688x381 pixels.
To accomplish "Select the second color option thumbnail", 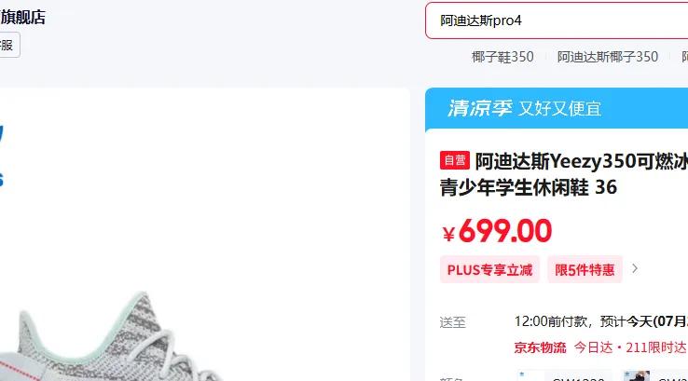I will [655, 375].
